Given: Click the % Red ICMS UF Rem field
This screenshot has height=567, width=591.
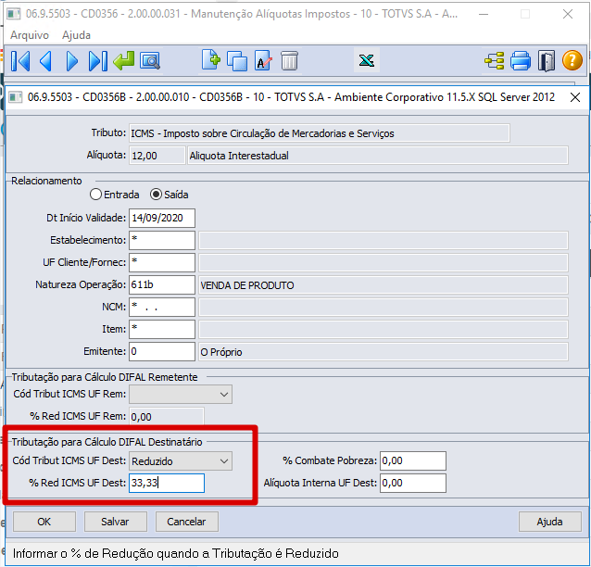Looking at the screenshot, I should 167,417.
